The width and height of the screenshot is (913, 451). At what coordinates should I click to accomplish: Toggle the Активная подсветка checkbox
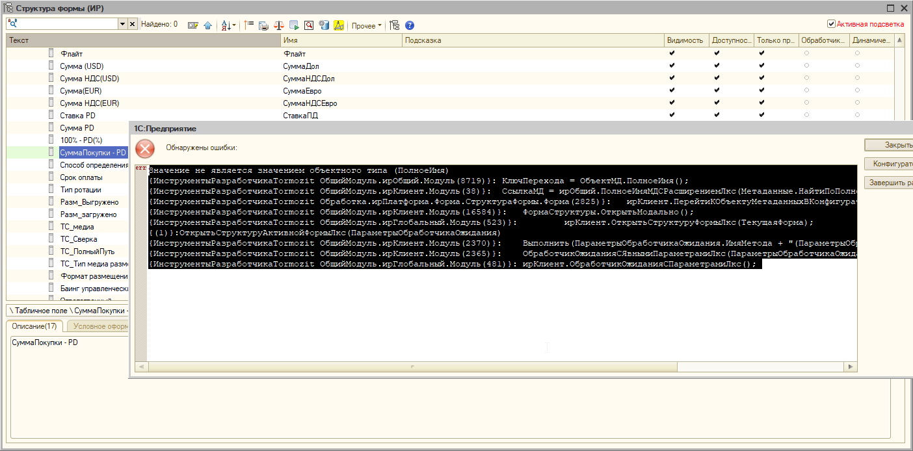831,24
